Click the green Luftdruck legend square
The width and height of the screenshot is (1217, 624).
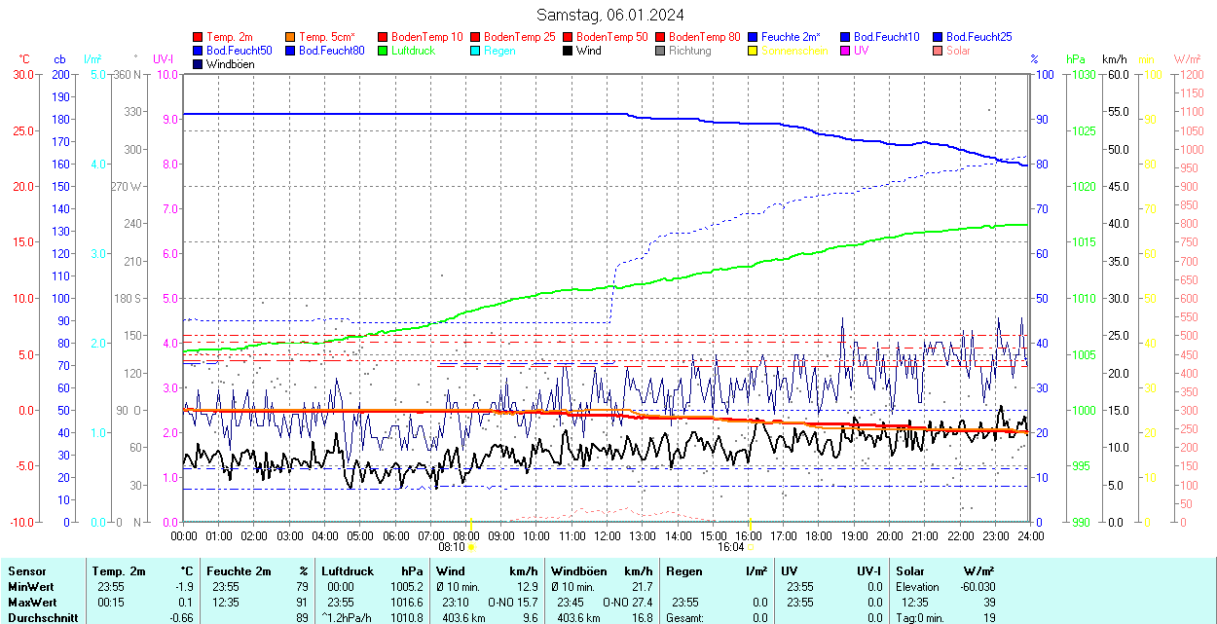[383, 51]
